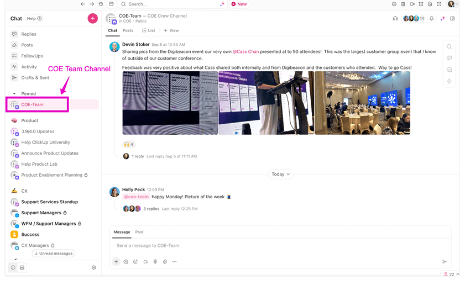Collapse the Pinned section arrow

point(14,93)
